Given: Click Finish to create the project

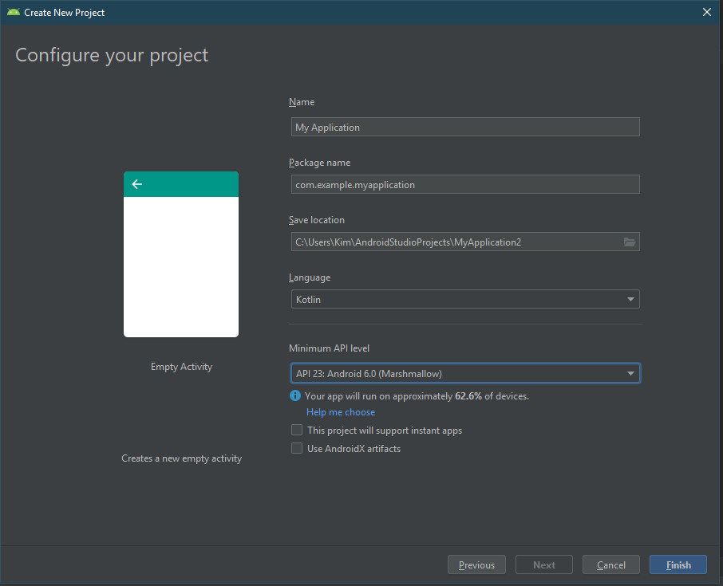Looking at the screenshot, I should 678,564.
